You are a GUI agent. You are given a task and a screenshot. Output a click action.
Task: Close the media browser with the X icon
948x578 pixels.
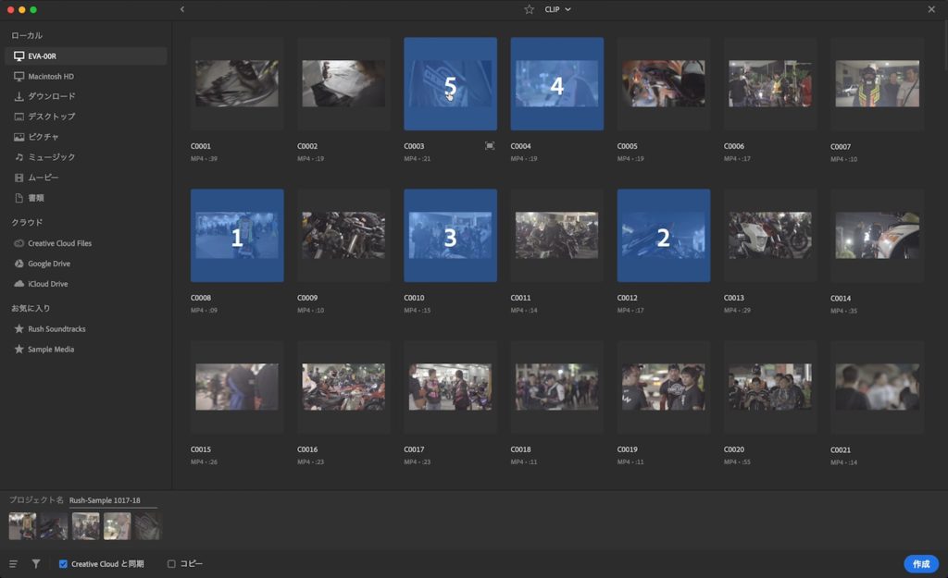[x=931, y=9]
